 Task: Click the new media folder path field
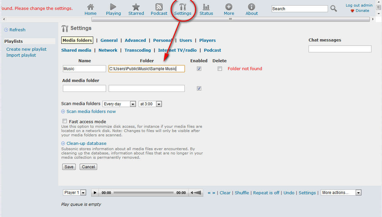pyautogui.click(x=147, y=88)
